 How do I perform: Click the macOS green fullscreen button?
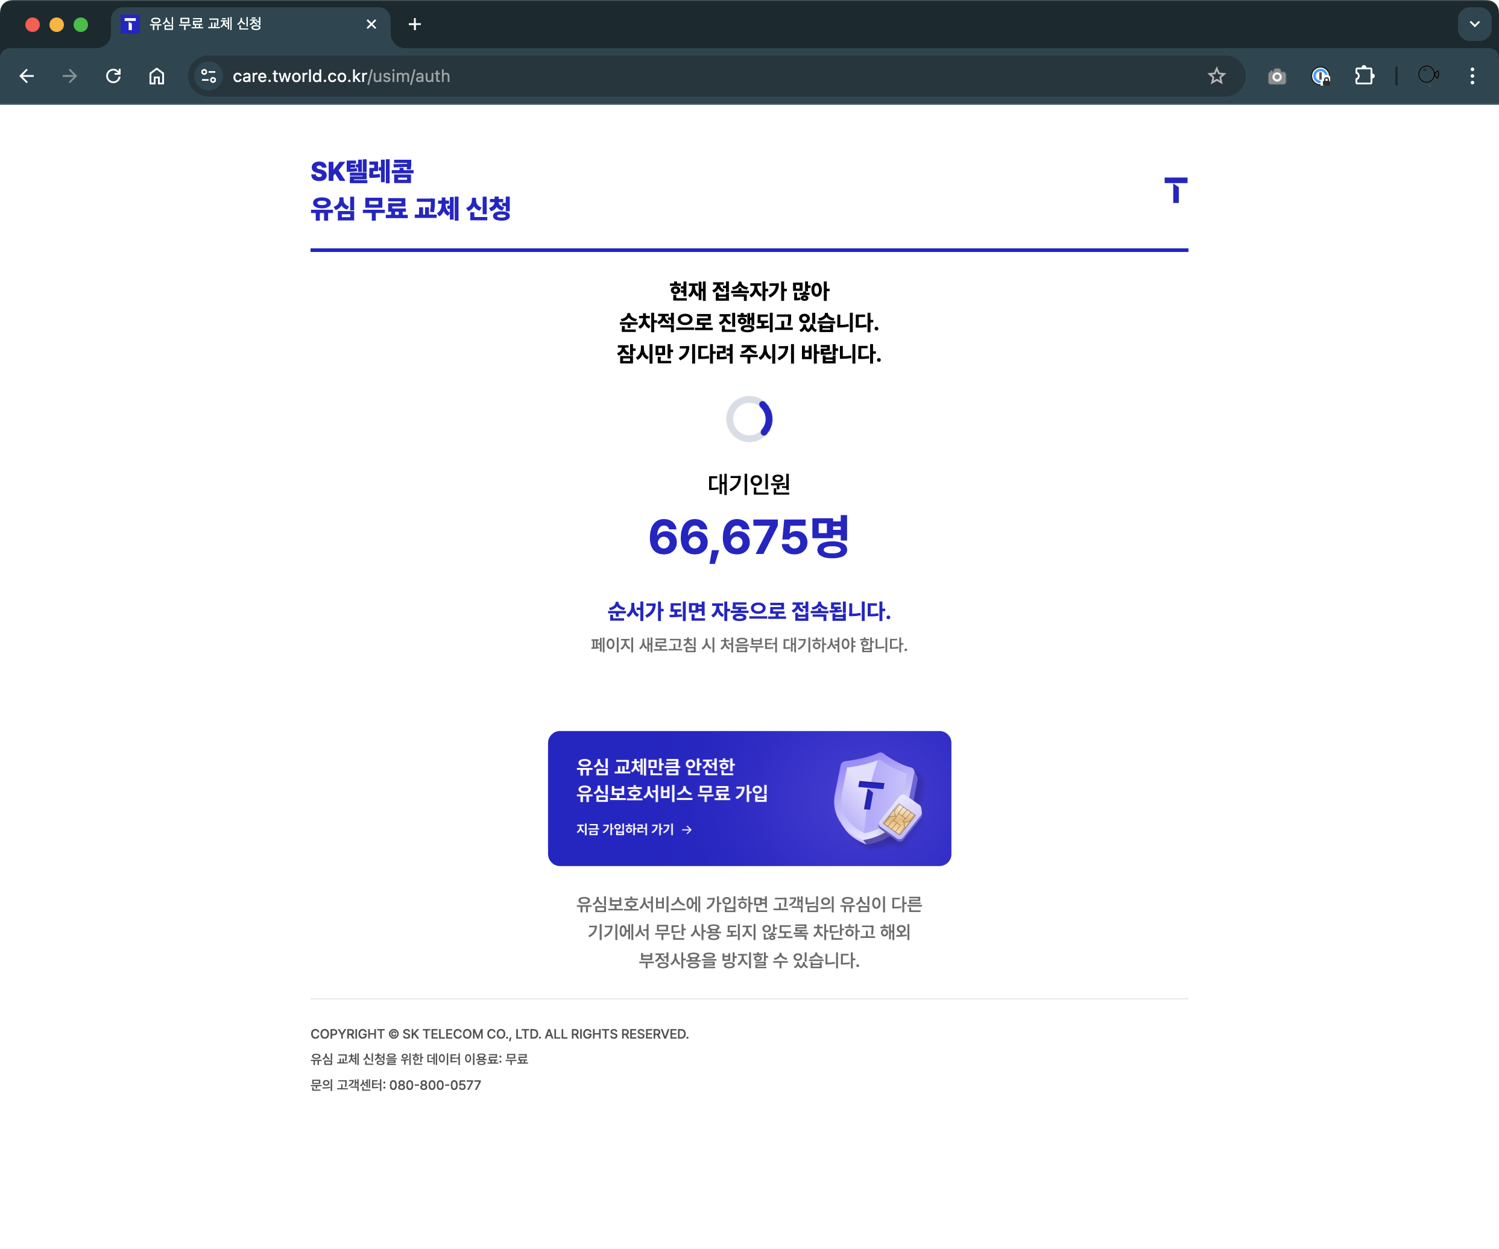tap(81, 24)
